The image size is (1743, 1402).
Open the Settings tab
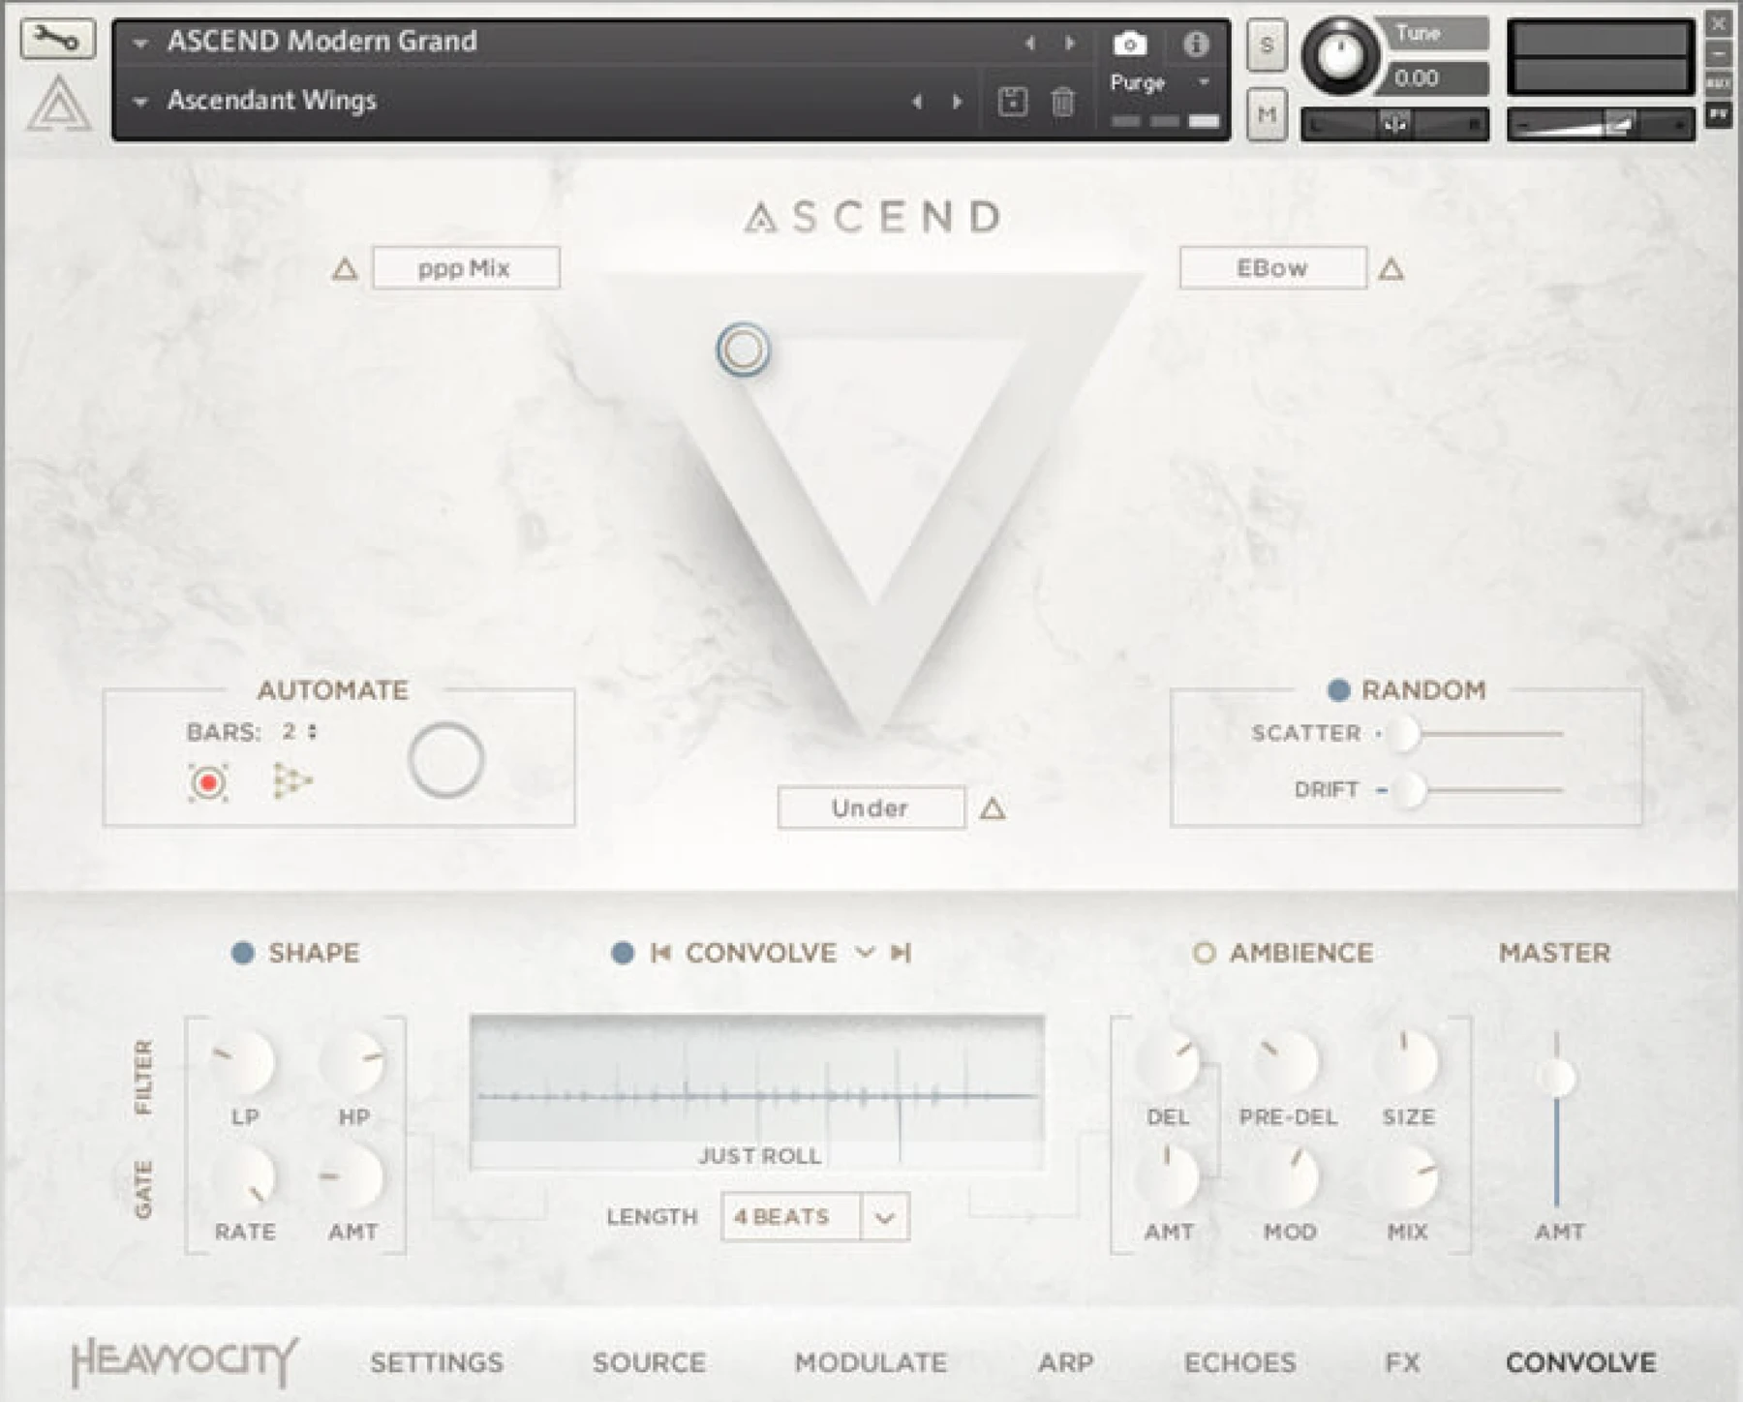click(x=437, y=1362)
